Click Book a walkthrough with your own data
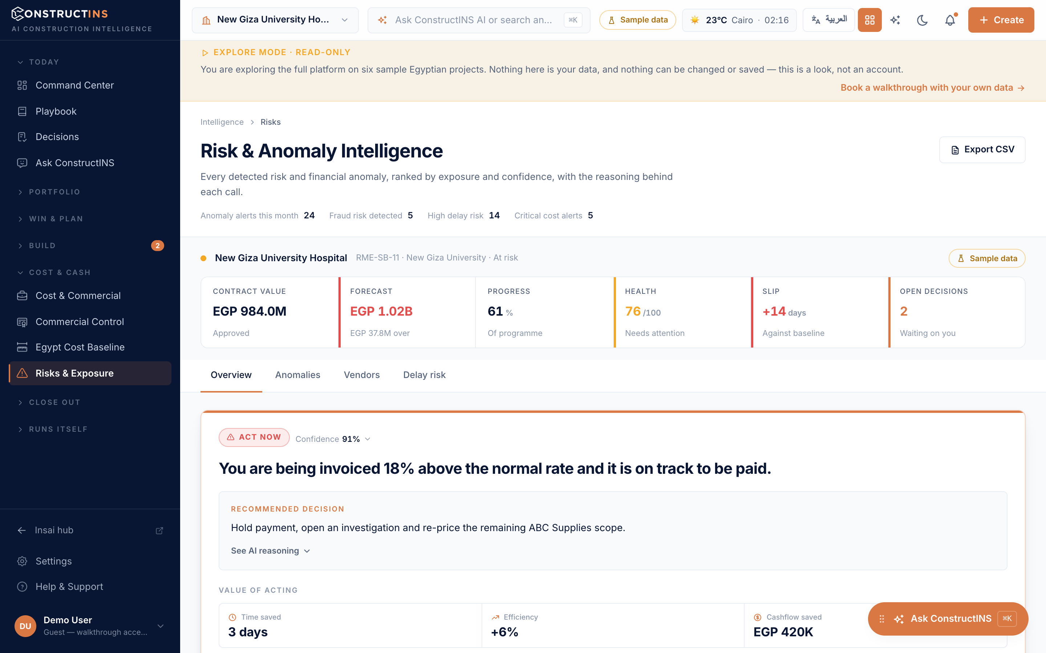Image resolution: width=1046 pixels, height=653 pixels. [x=932, y=88]
